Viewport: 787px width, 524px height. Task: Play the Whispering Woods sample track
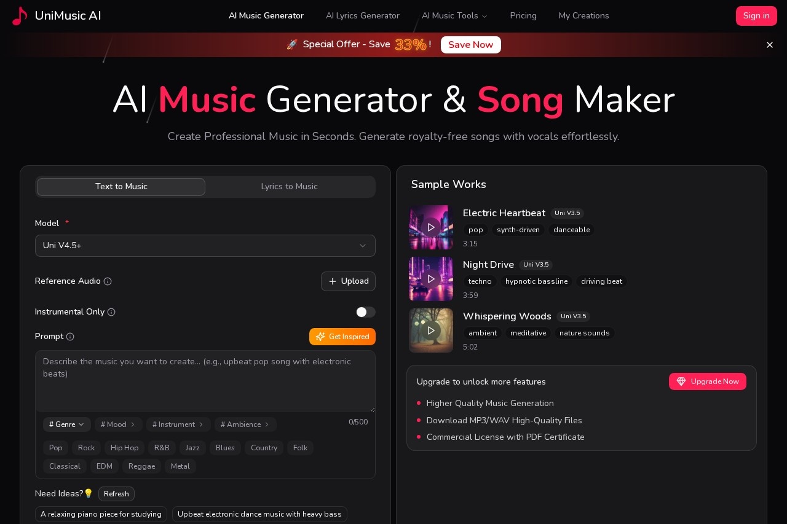pos(431,330)
